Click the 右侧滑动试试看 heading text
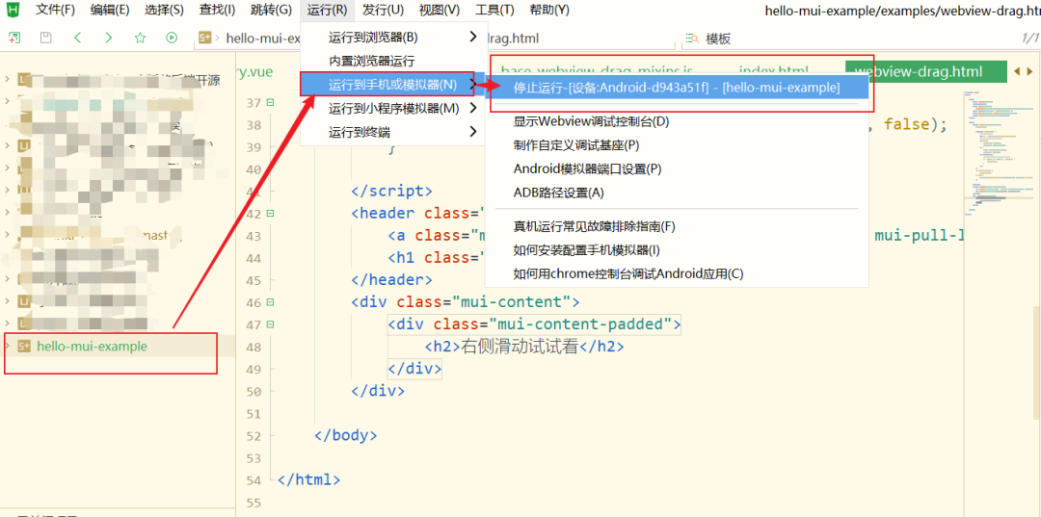 (x=520, y=347)
